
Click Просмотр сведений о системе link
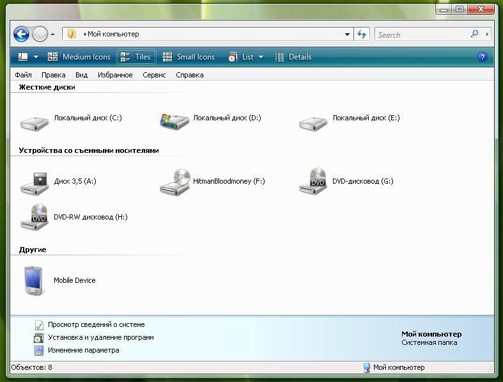96,324
